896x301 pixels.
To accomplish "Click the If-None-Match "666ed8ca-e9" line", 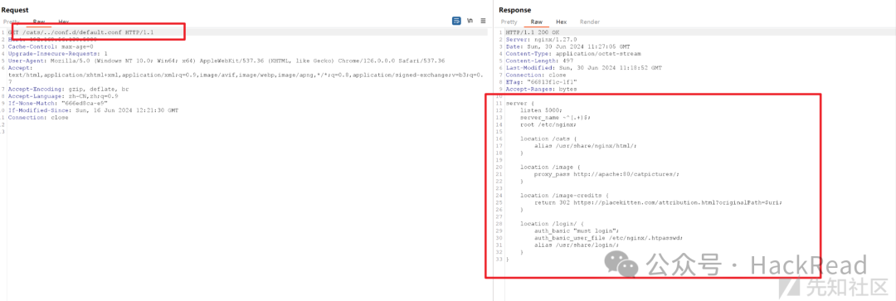I will pyautogui.click(x=58, y=104).
